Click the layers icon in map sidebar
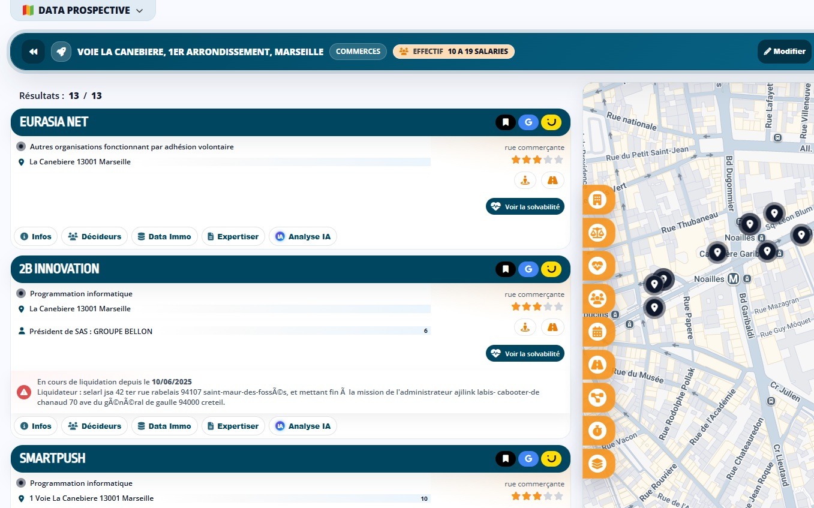Screen dimensions: 814x508 (x=597, y=464)
